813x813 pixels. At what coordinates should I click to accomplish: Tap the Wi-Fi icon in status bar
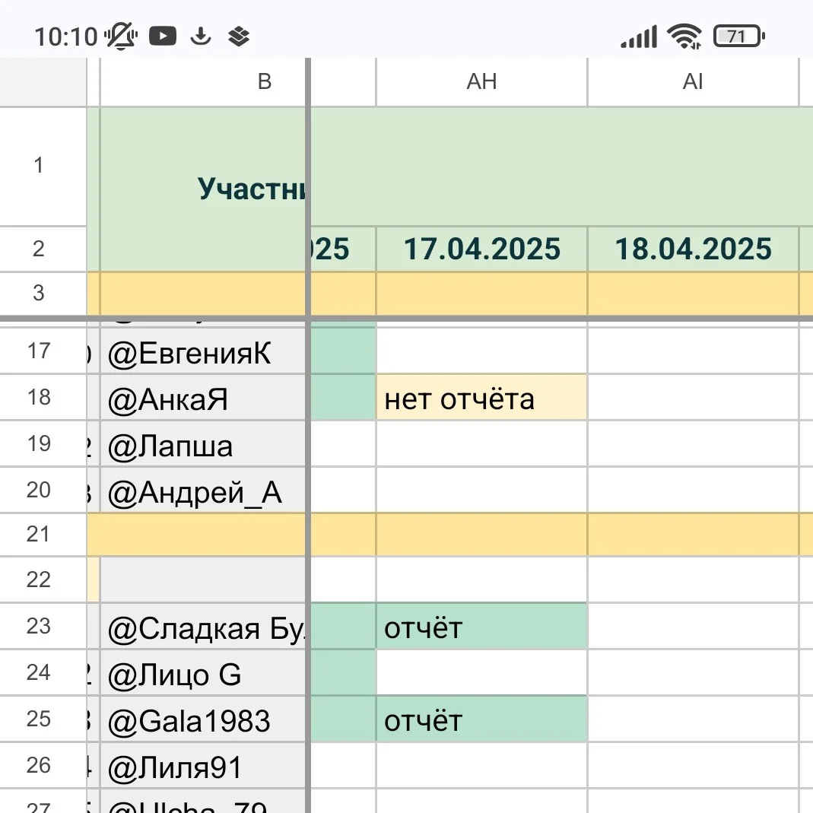[684, 36]
